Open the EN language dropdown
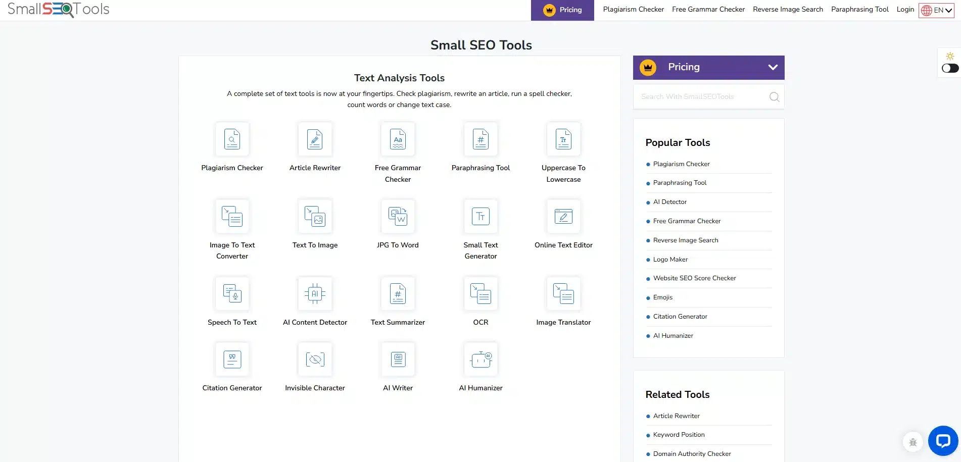Viewport: 961px width, 462px height. (936, 10)
